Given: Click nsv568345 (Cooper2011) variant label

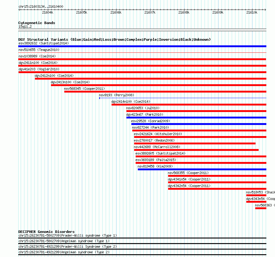Looking at the screenshot, I should tap(84, 89).
